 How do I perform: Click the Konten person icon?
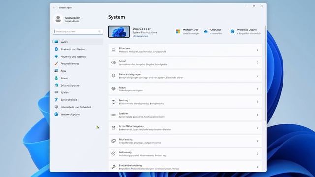click(56, 78)
